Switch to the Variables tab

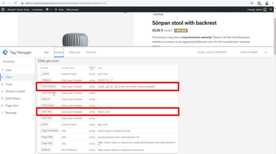click(59, 52)
